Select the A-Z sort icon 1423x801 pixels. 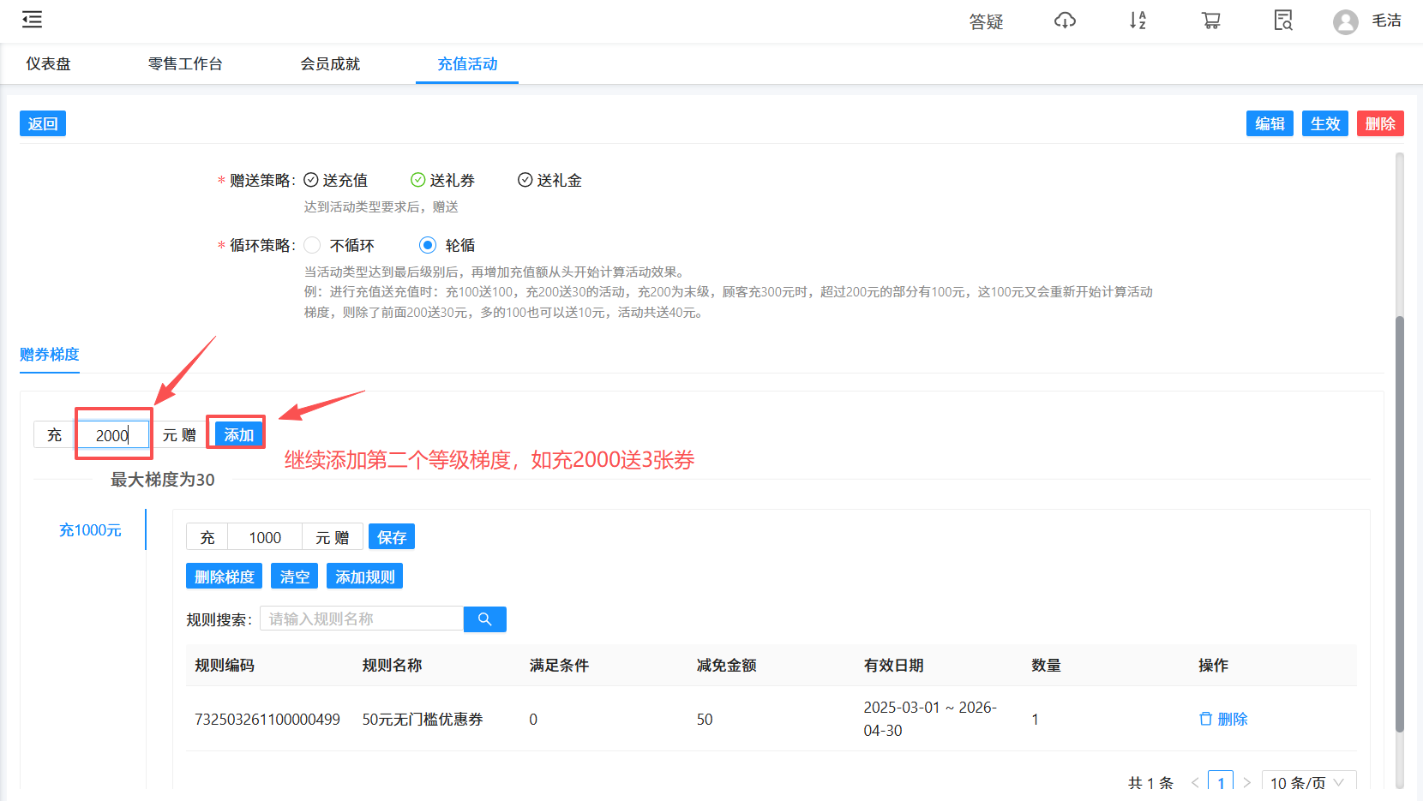1138,21
